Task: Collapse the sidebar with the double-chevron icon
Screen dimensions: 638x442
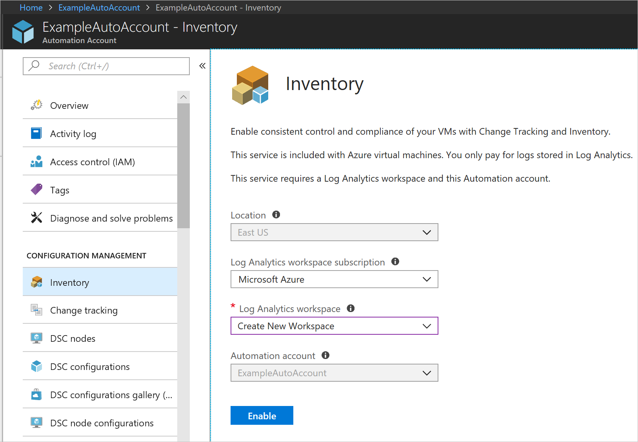Action: (202, 66)
